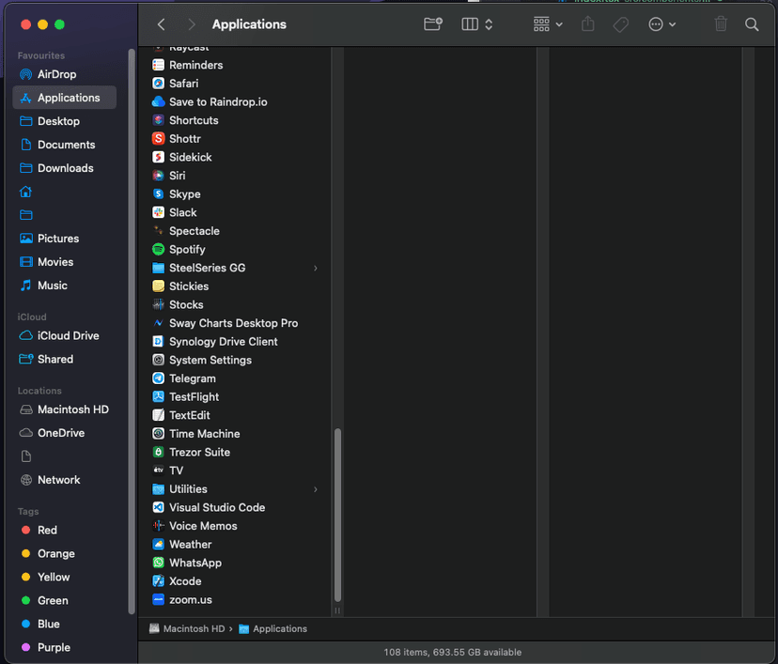
Task: Select the TextEdit row
Action: click(235, 415)
